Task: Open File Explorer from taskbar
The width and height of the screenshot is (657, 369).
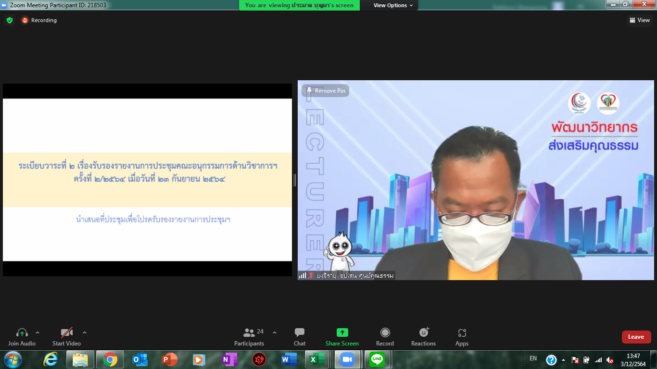Action: click(x=80, y=359)
